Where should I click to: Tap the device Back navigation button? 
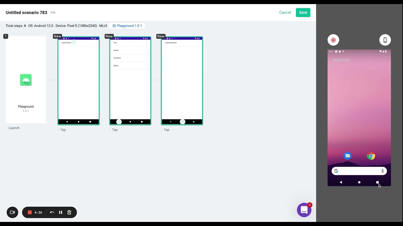pyautogui.click(x=341, y=182)
